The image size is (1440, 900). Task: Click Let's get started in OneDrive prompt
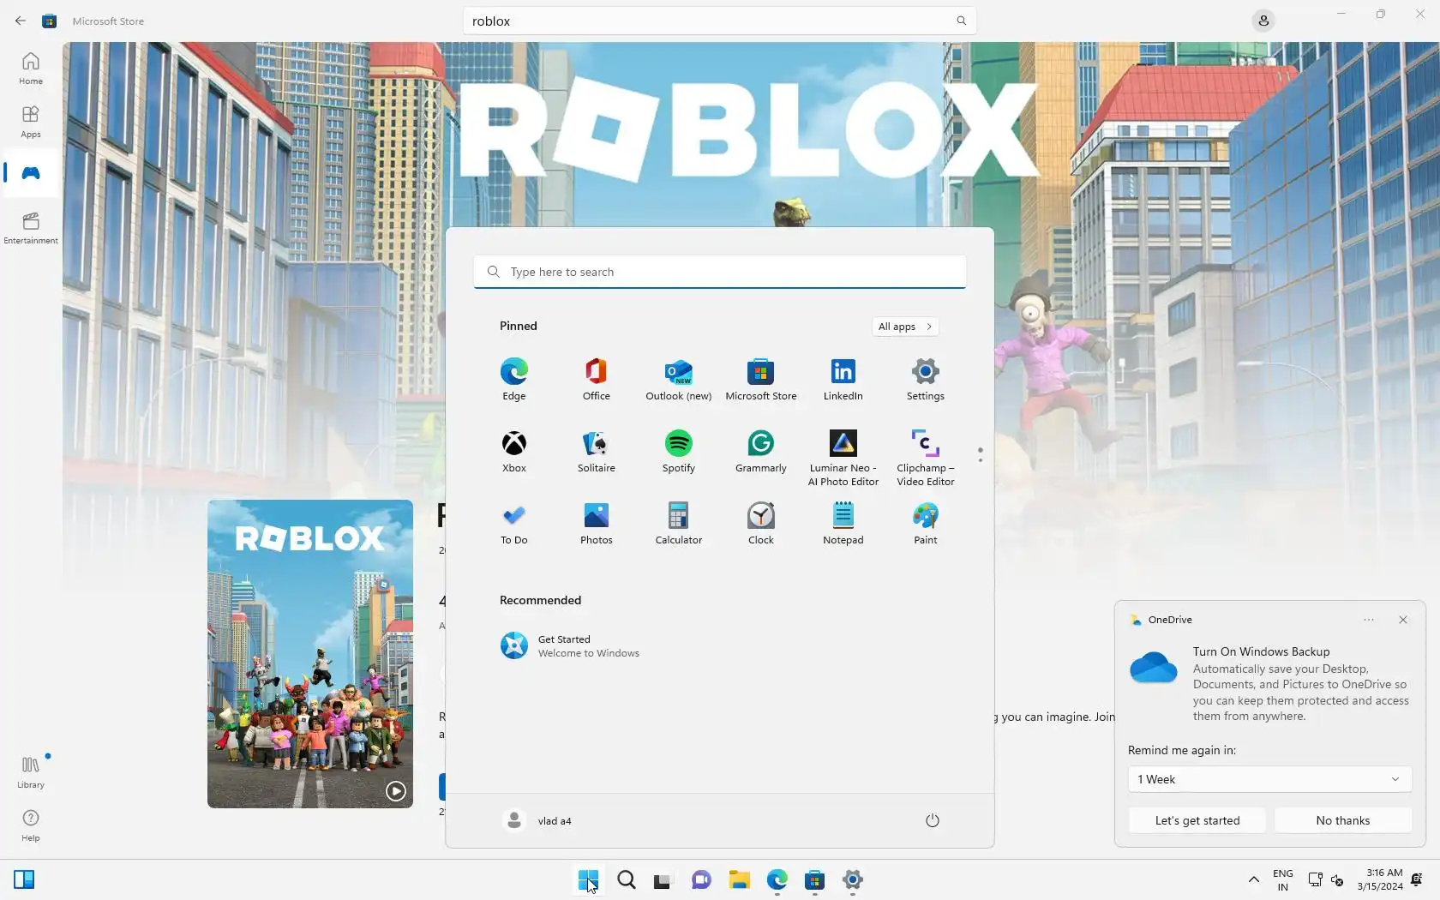pos(1197,820)
